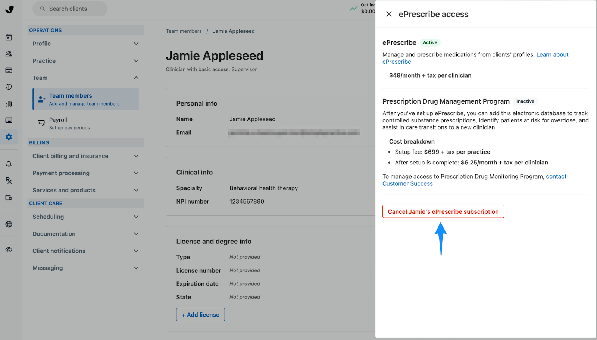This screenshot has width=597, height=340.
Task: Click the Payroll check icon
Action: 41,123
